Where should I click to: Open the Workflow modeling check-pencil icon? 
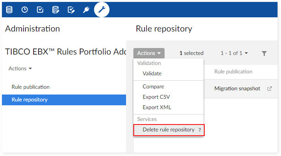[x=71, y=10]
